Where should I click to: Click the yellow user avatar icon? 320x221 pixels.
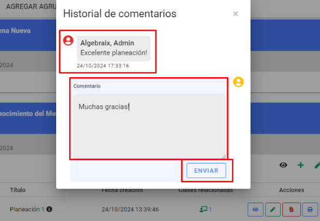pyautogui.click(x=238, y=82)
